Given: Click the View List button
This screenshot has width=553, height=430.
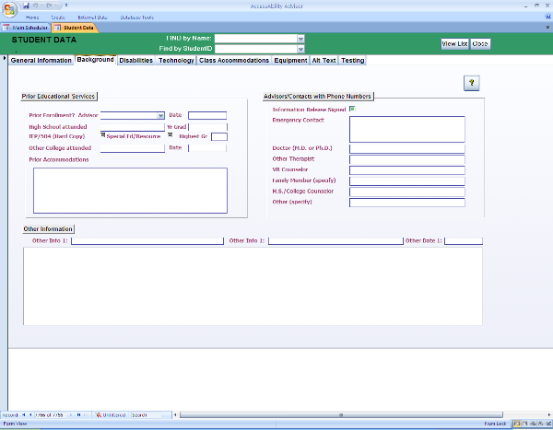Looking at the screenshot, I should 454,43.
